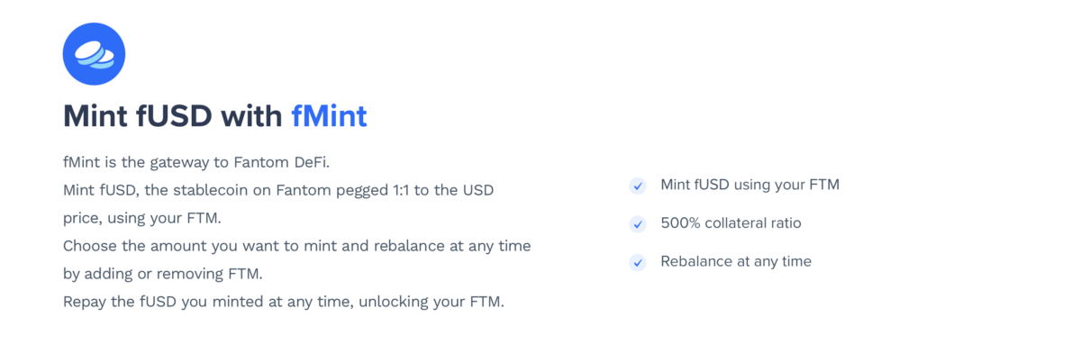
Task: Click the line starting Mint fUSD, the stablecoin
Action: pos(278,191)
